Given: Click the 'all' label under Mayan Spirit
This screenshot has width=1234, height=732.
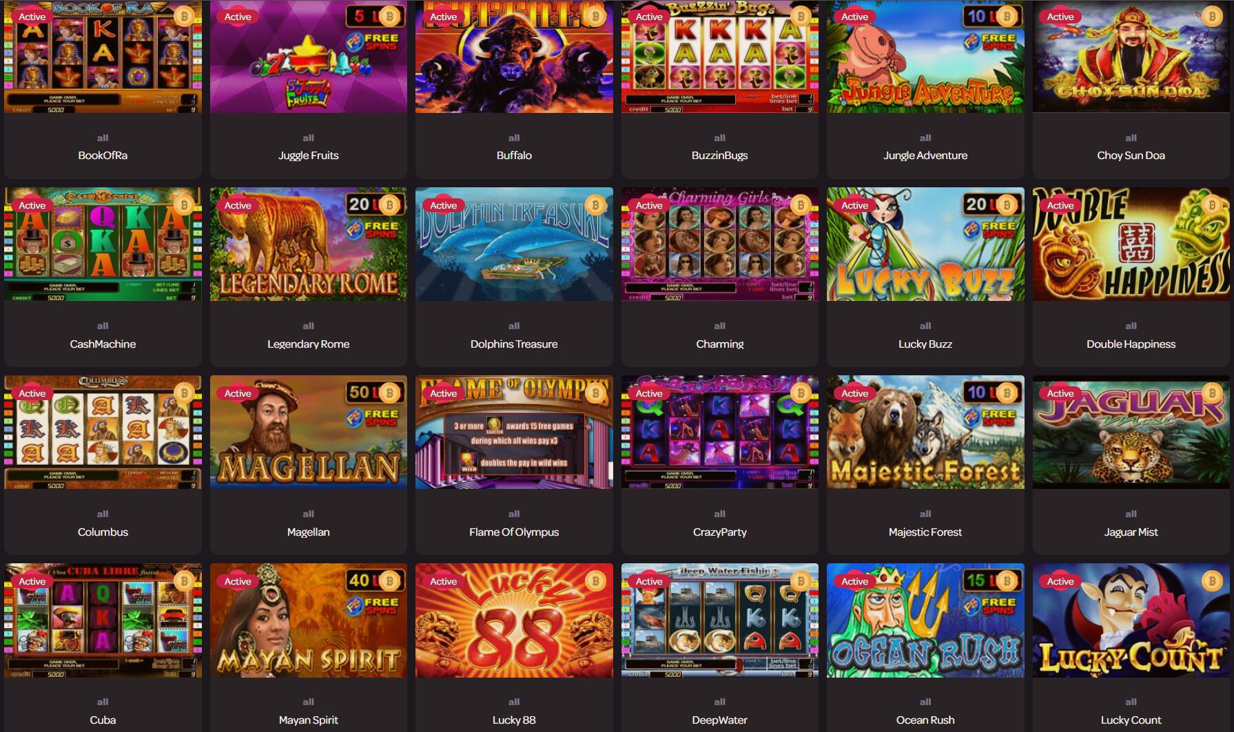Looking at the screenshot, I should pyautogui.click(x=309, y=702).
